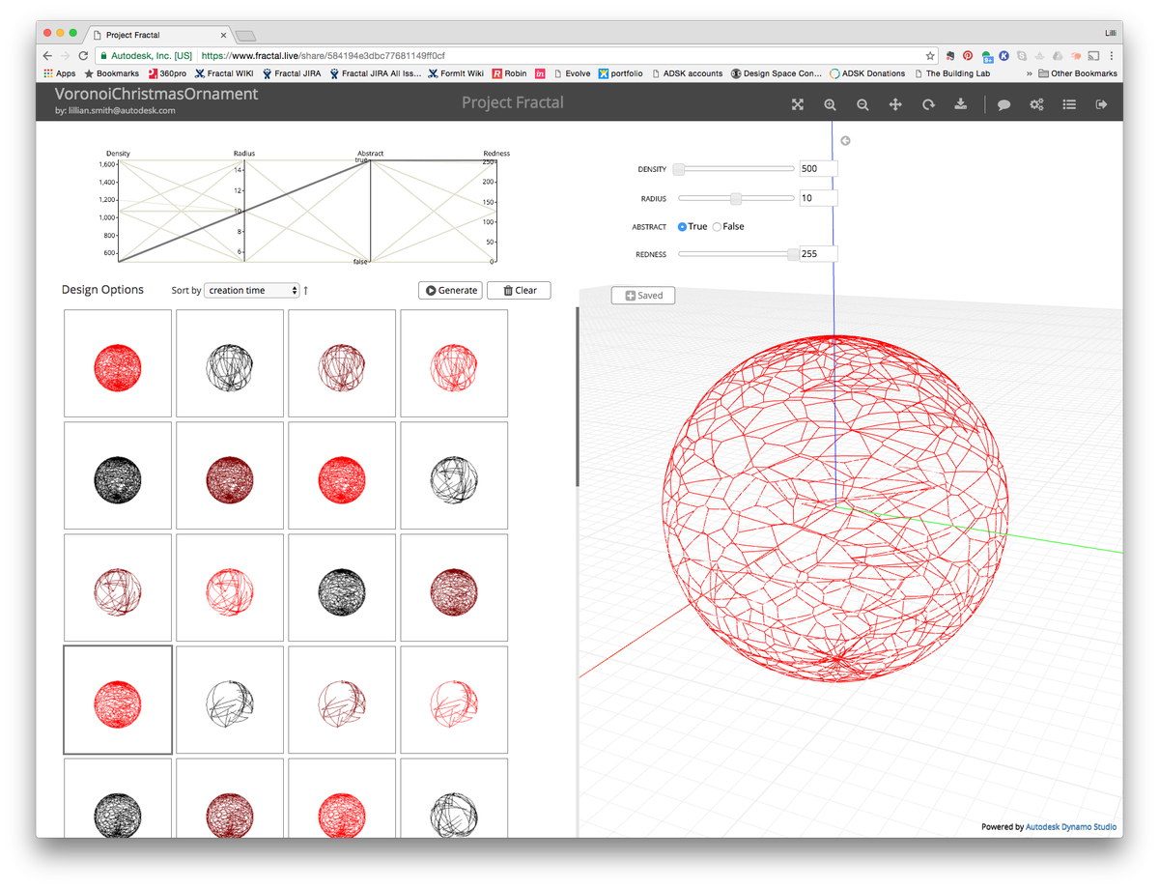Viewport: 1159px width, 889px height.
Task: Click the Skype extension icon
Action: [x=1022, y=56]
